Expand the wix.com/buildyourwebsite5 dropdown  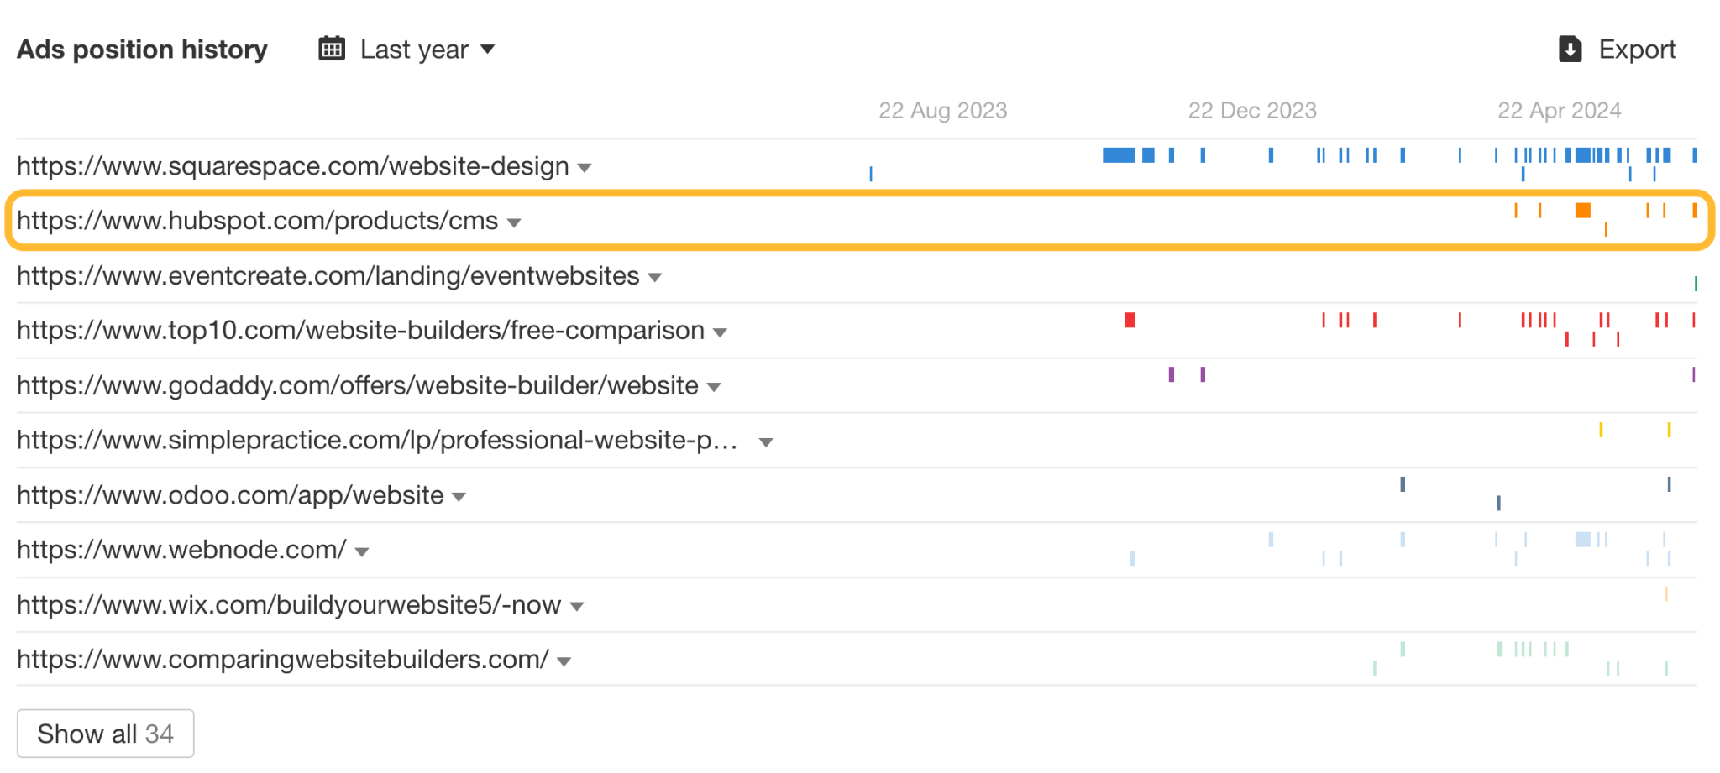click(x=577, y=606)
